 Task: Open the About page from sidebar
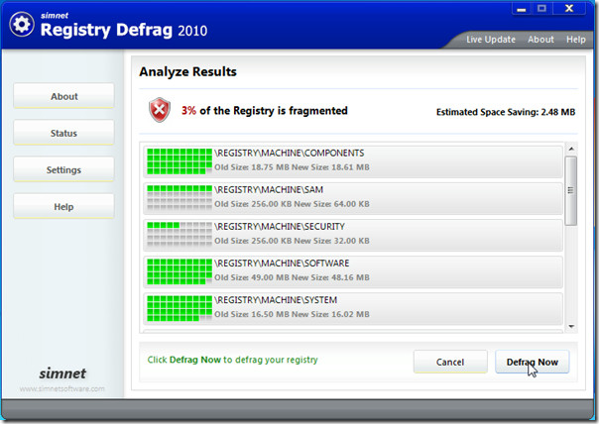pos(63,96)
